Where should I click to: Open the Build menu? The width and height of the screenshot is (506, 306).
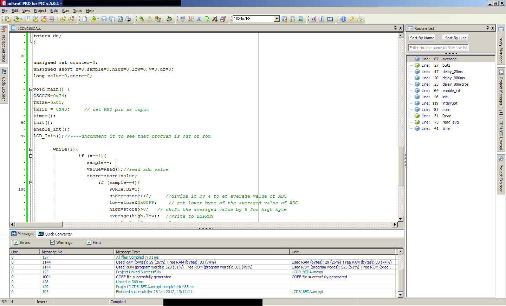click(54, 11)
